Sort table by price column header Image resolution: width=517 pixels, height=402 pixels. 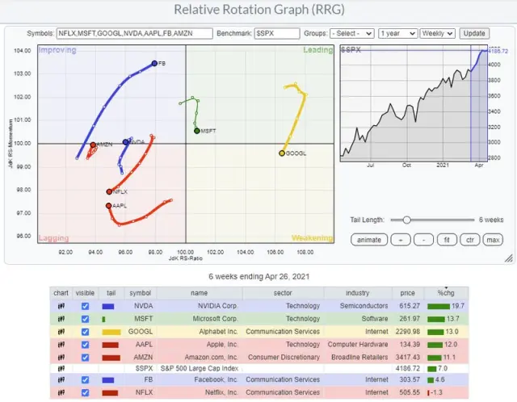click(407, 293)
